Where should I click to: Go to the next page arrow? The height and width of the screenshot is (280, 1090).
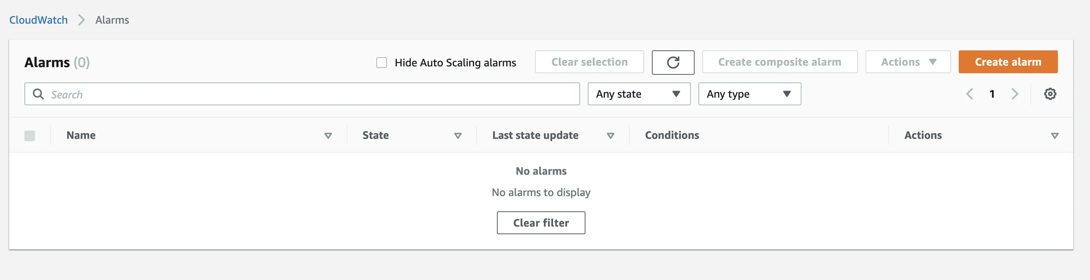point(1014,94)
